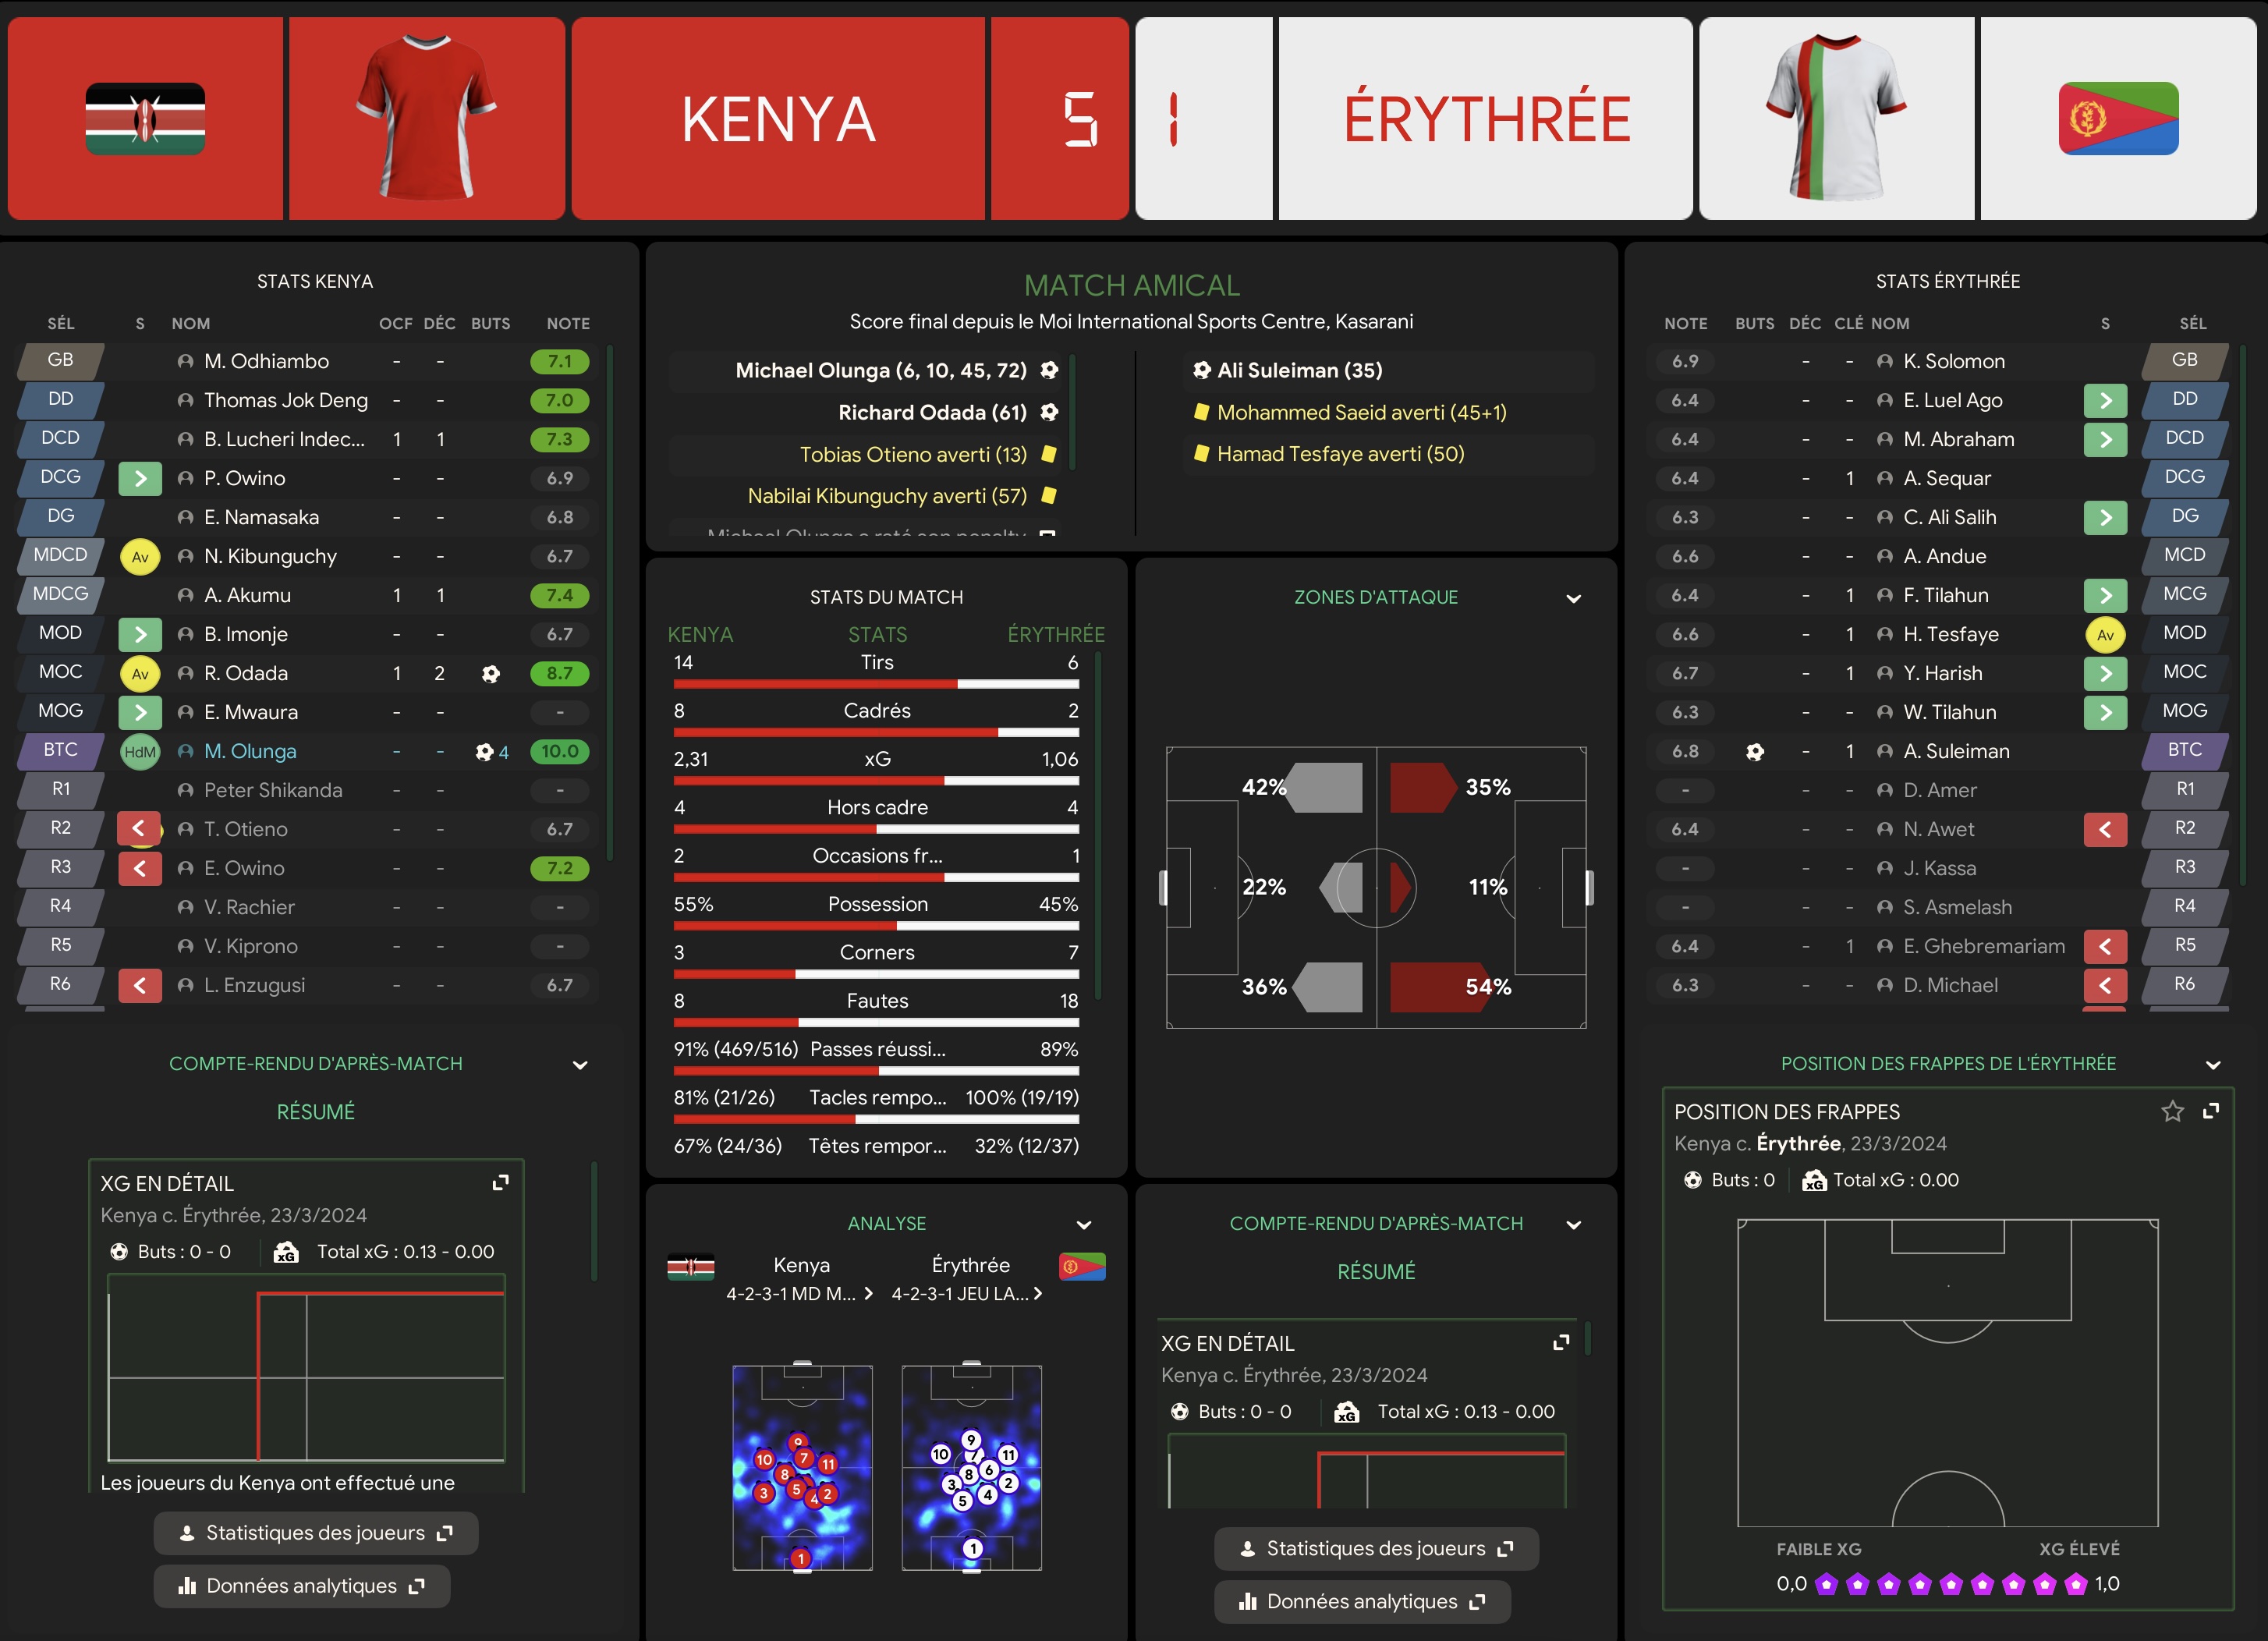
Task: Click A. Suleiman player name
Action: point(1956,752)
